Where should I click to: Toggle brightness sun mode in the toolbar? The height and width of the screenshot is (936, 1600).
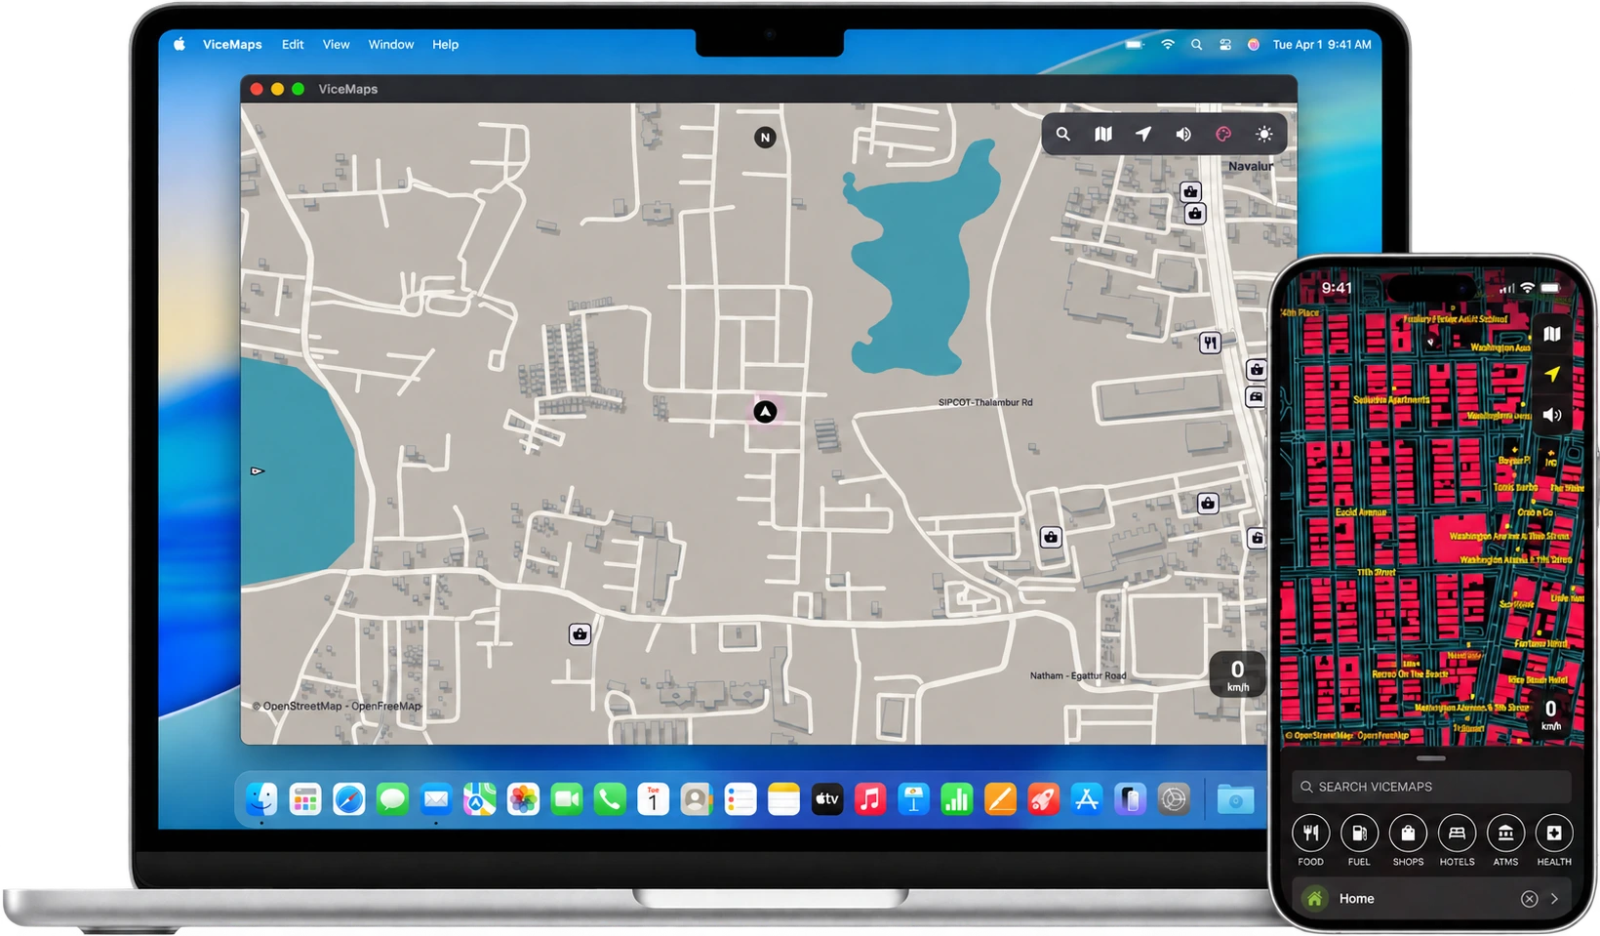coord(1263,135)
